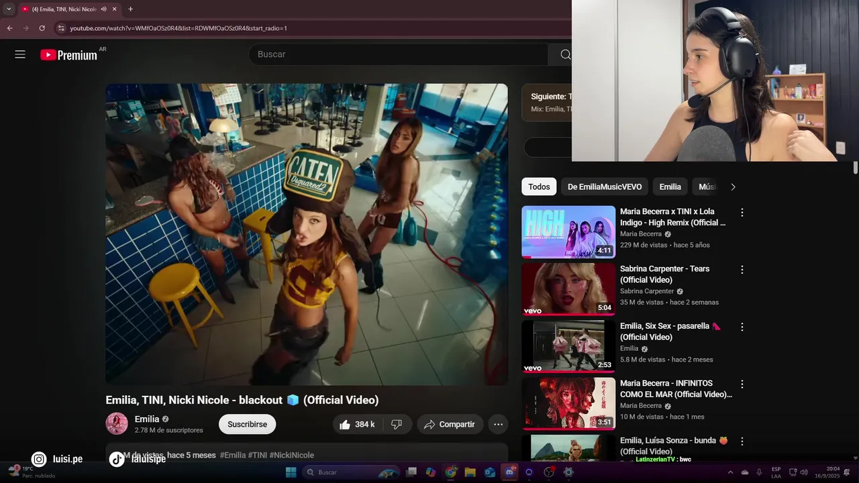Image resolution: width=859 pixels, height=483 pixels.
Task: Open Outlook from the taskbar
Action: click(x=490, y=472)
